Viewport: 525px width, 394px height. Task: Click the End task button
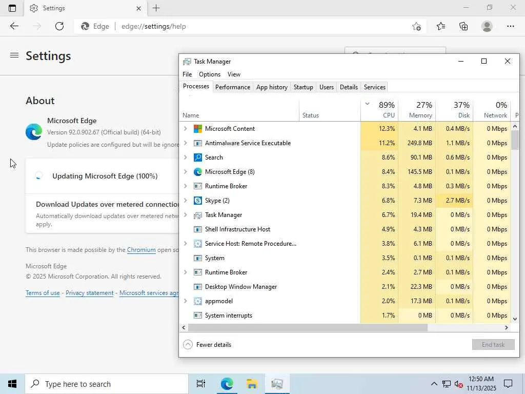pos(493,345)
